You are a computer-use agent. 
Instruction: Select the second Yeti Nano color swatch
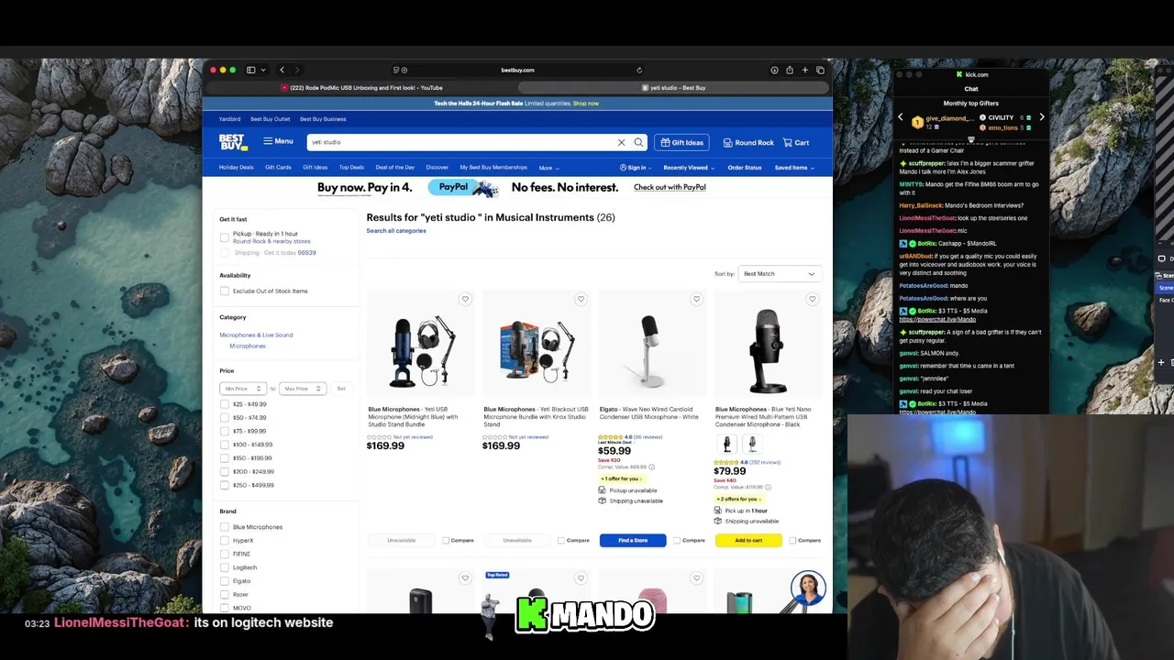point(752,445)
